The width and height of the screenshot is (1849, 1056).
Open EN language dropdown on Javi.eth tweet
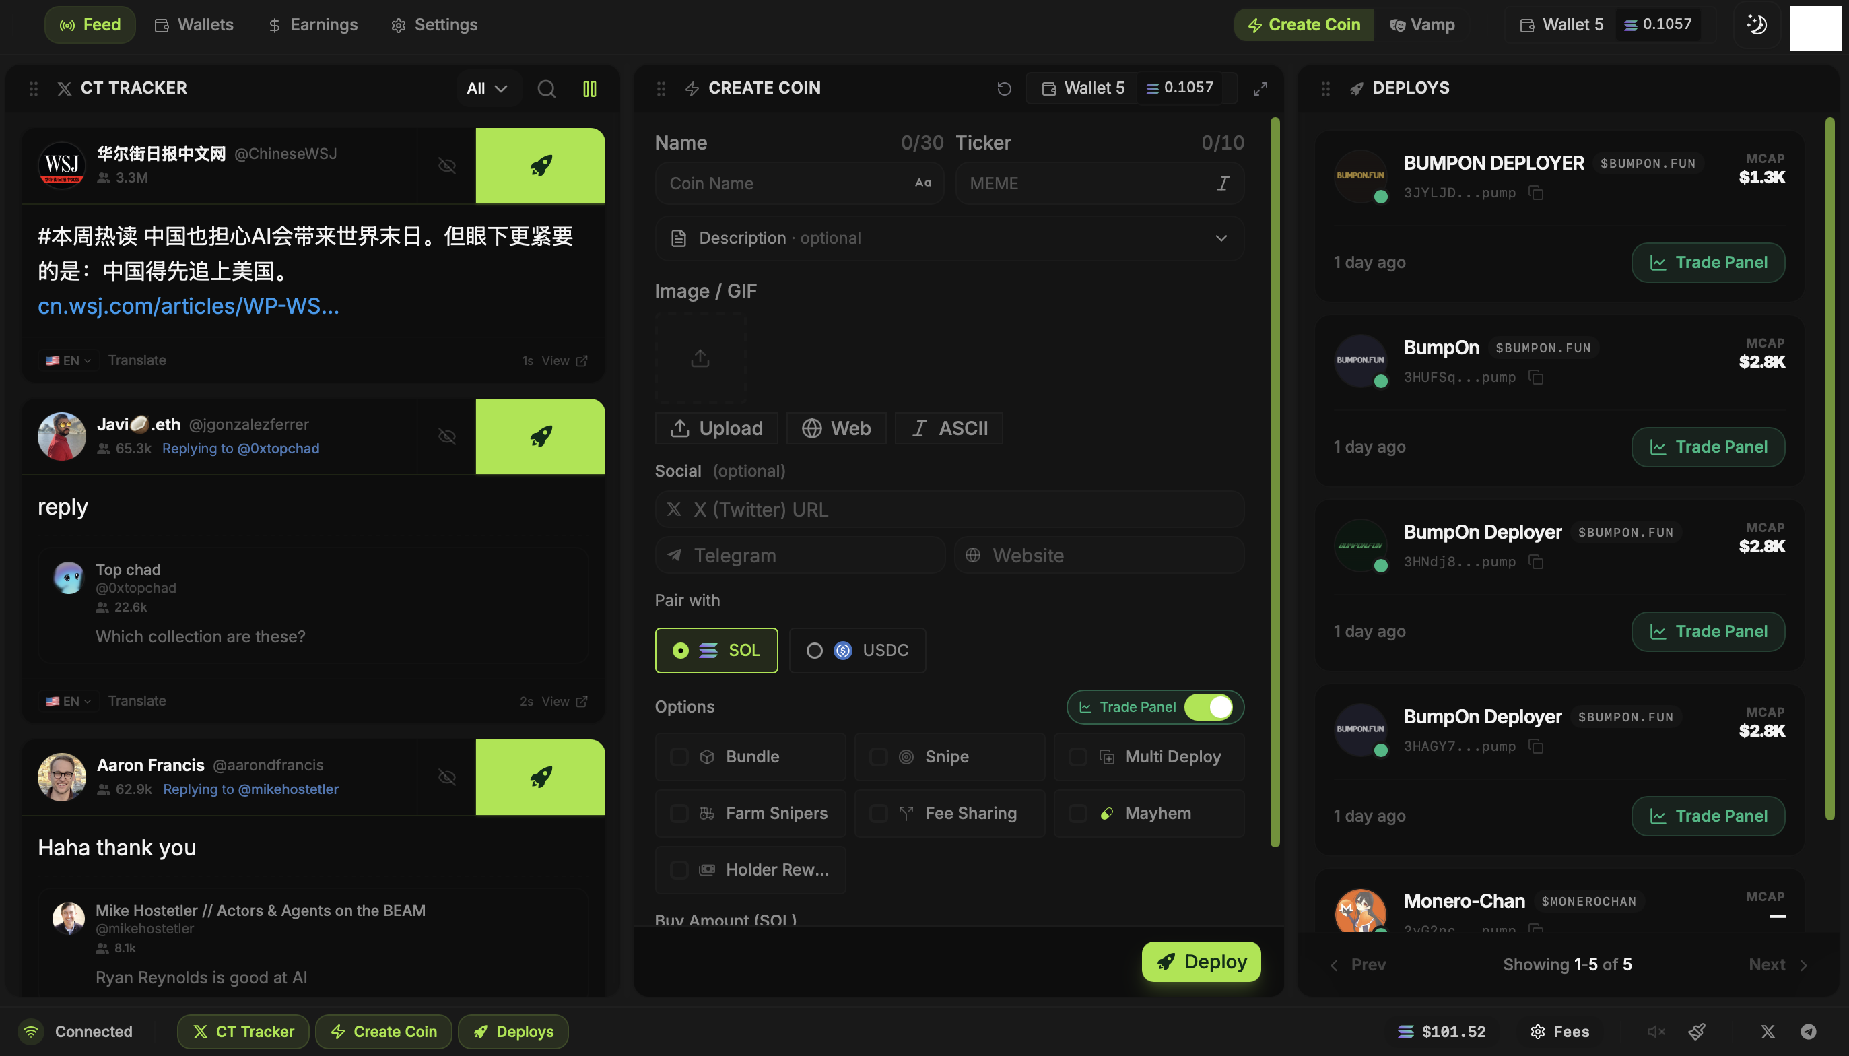click(x=68, y=701)
